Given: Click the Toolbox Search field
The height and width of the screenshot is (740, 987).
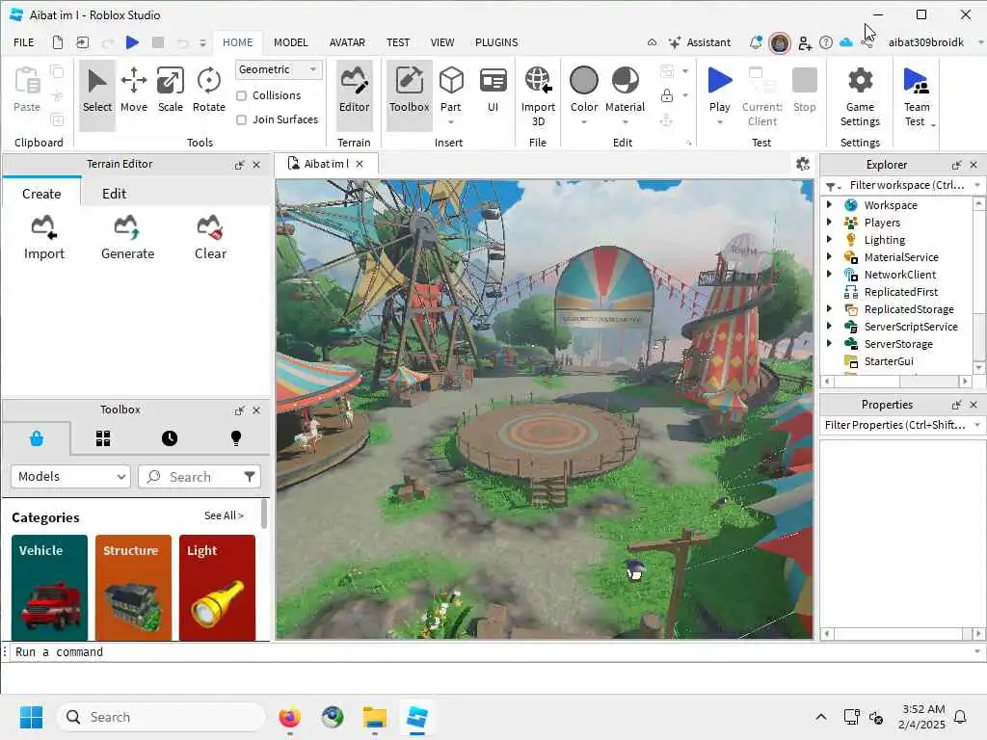Looking at the screenshot, I should [x=191, y=476].
